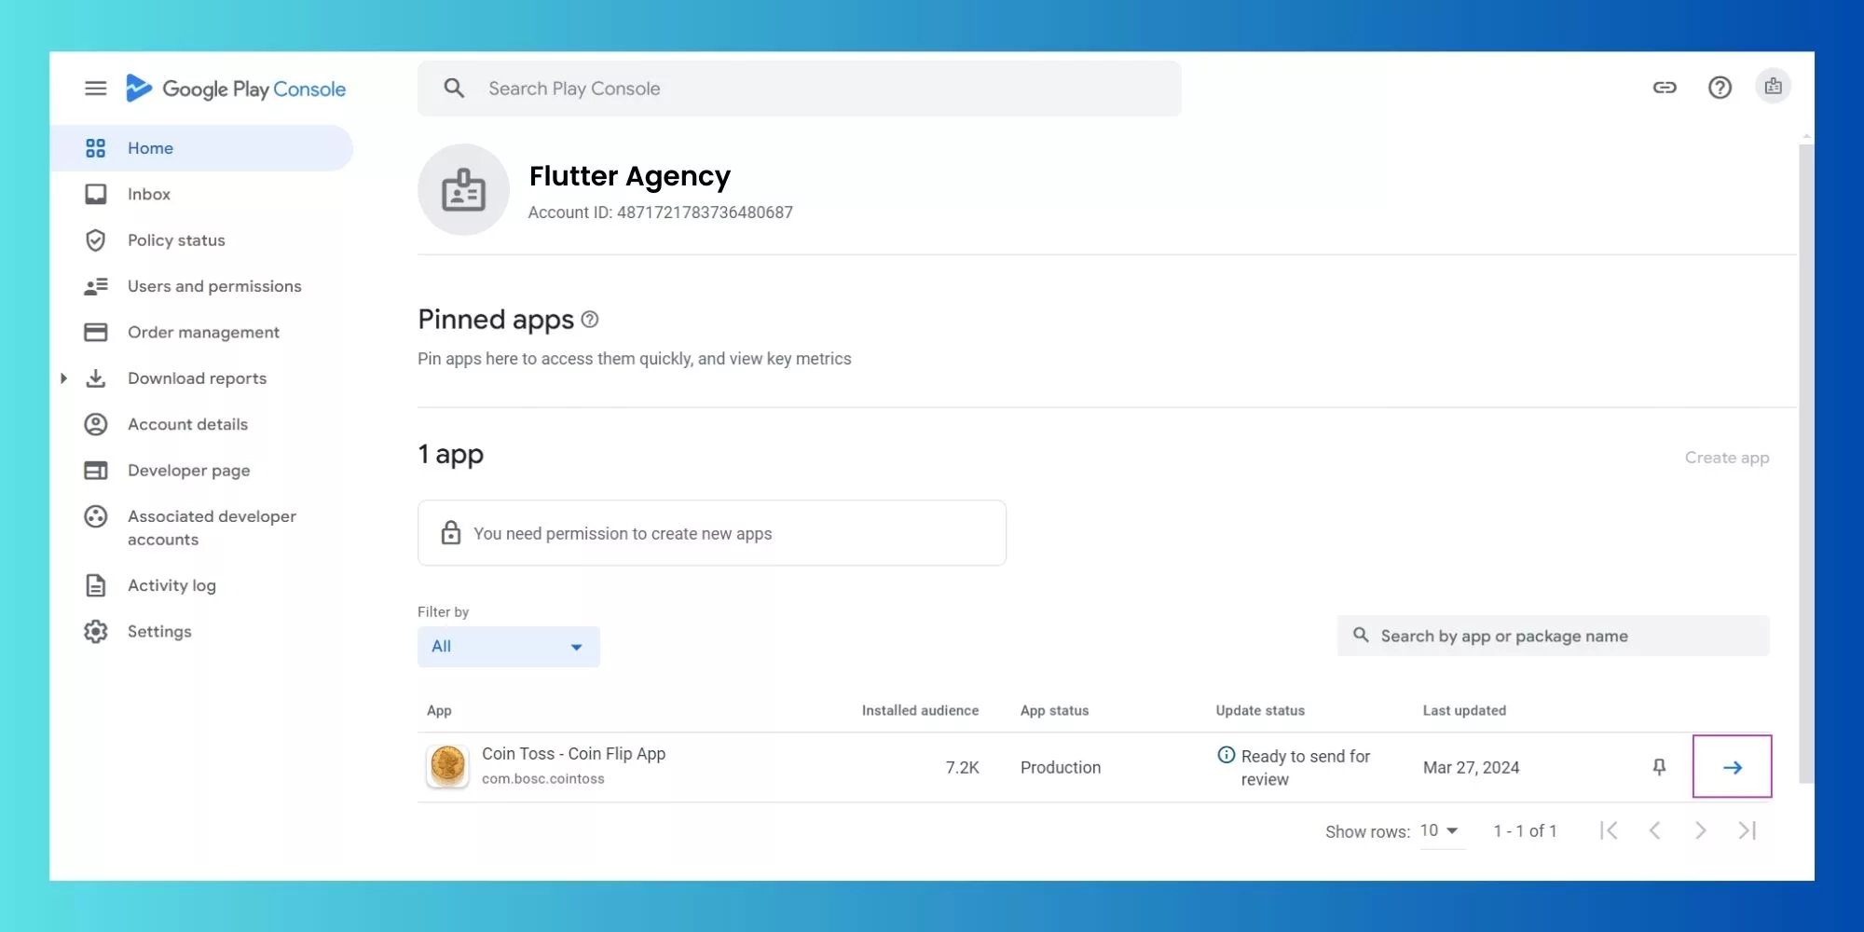The height and width of the screenshot is (932, 1864).
Task: Click magnifier icon in app search box
Action: pos(1361,635)
